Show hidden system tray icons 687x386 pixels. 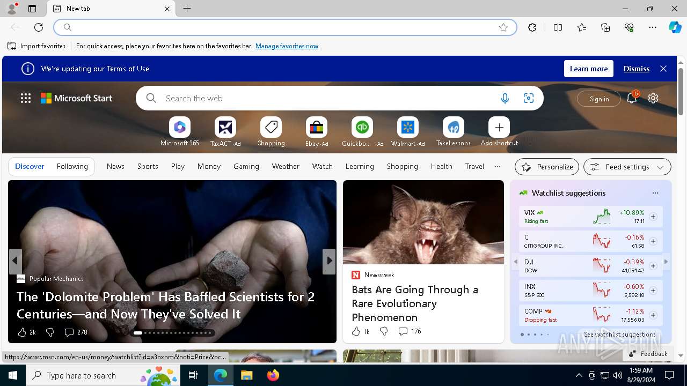[x=579, y=375]
